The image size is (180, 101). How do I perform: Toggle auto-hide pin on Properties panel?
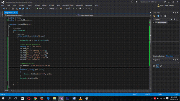175,60
